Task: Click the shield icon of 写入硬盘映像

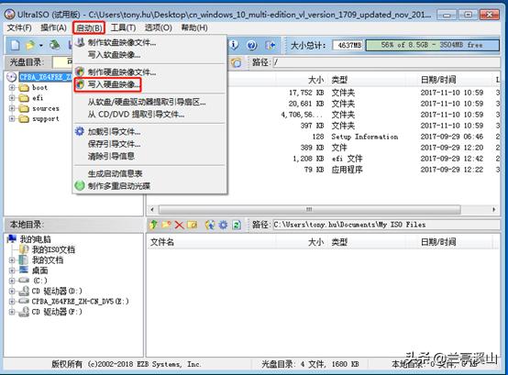Action: tap(80, 84)
